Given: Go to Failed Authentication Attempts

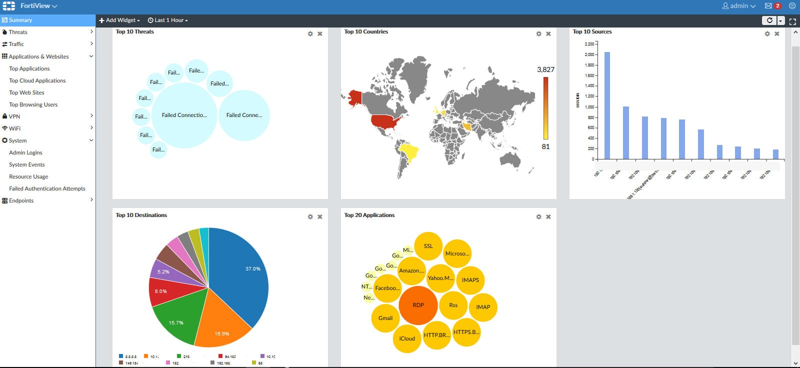Looking at the screenshot, I should 47,188.
